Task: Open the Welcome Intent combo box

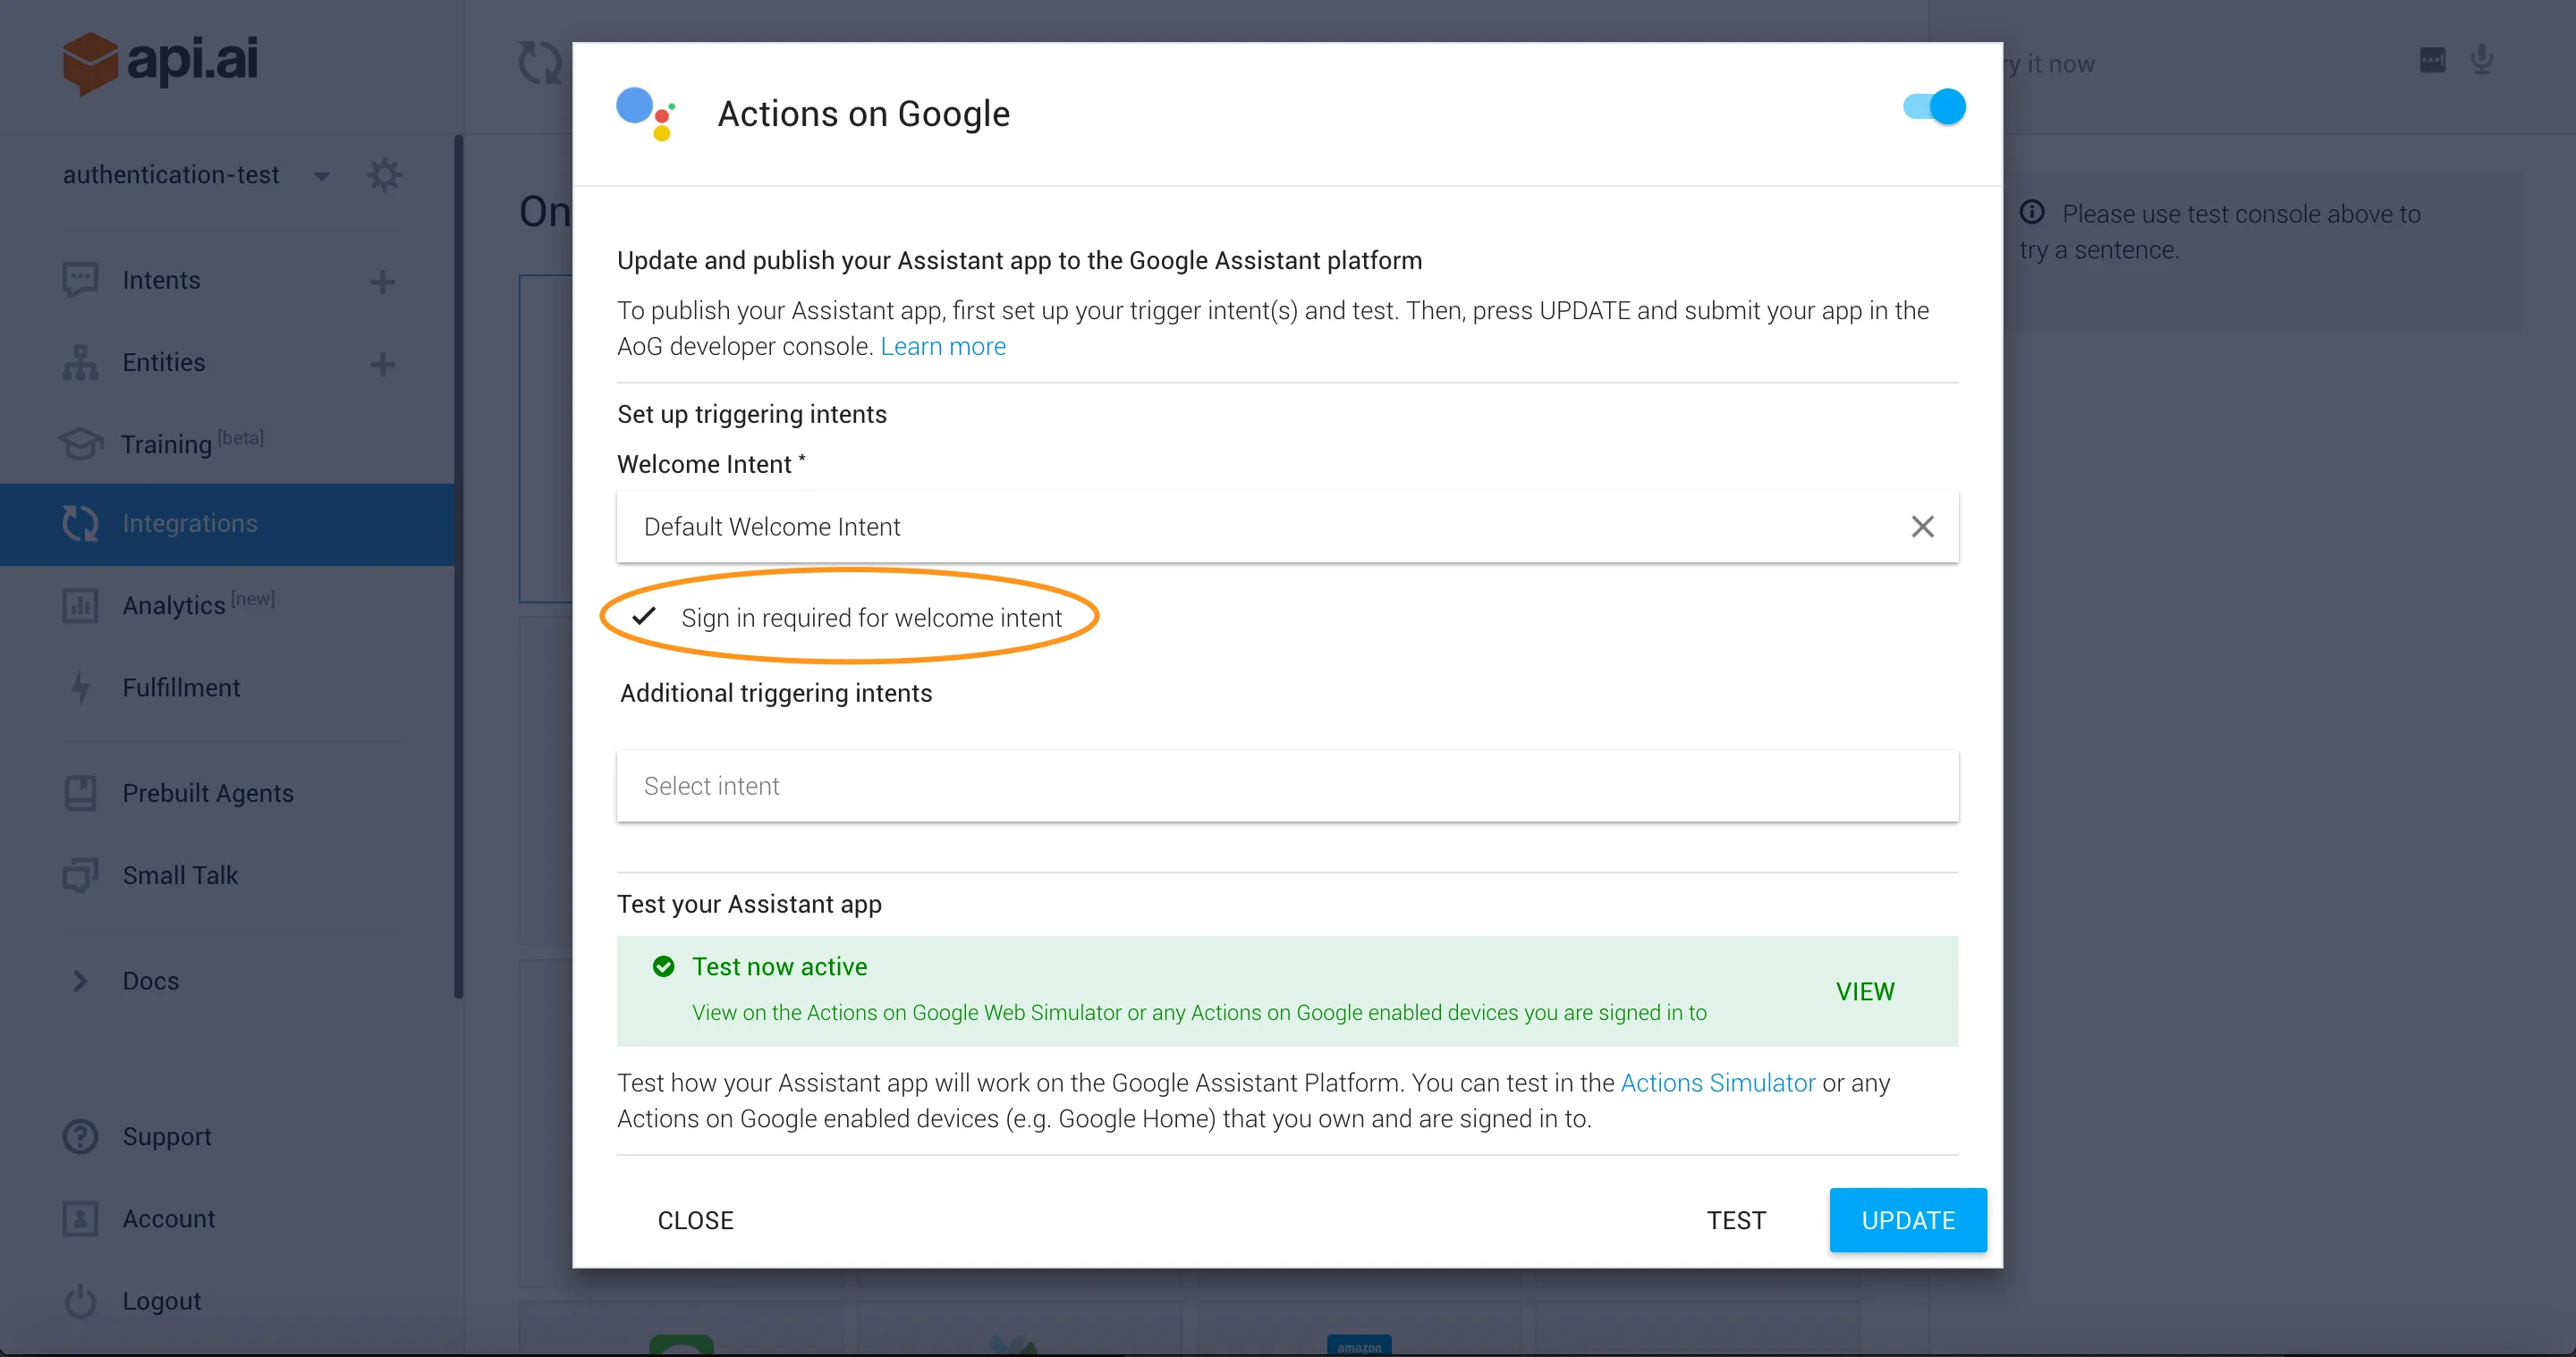Action: point(1260,527)
